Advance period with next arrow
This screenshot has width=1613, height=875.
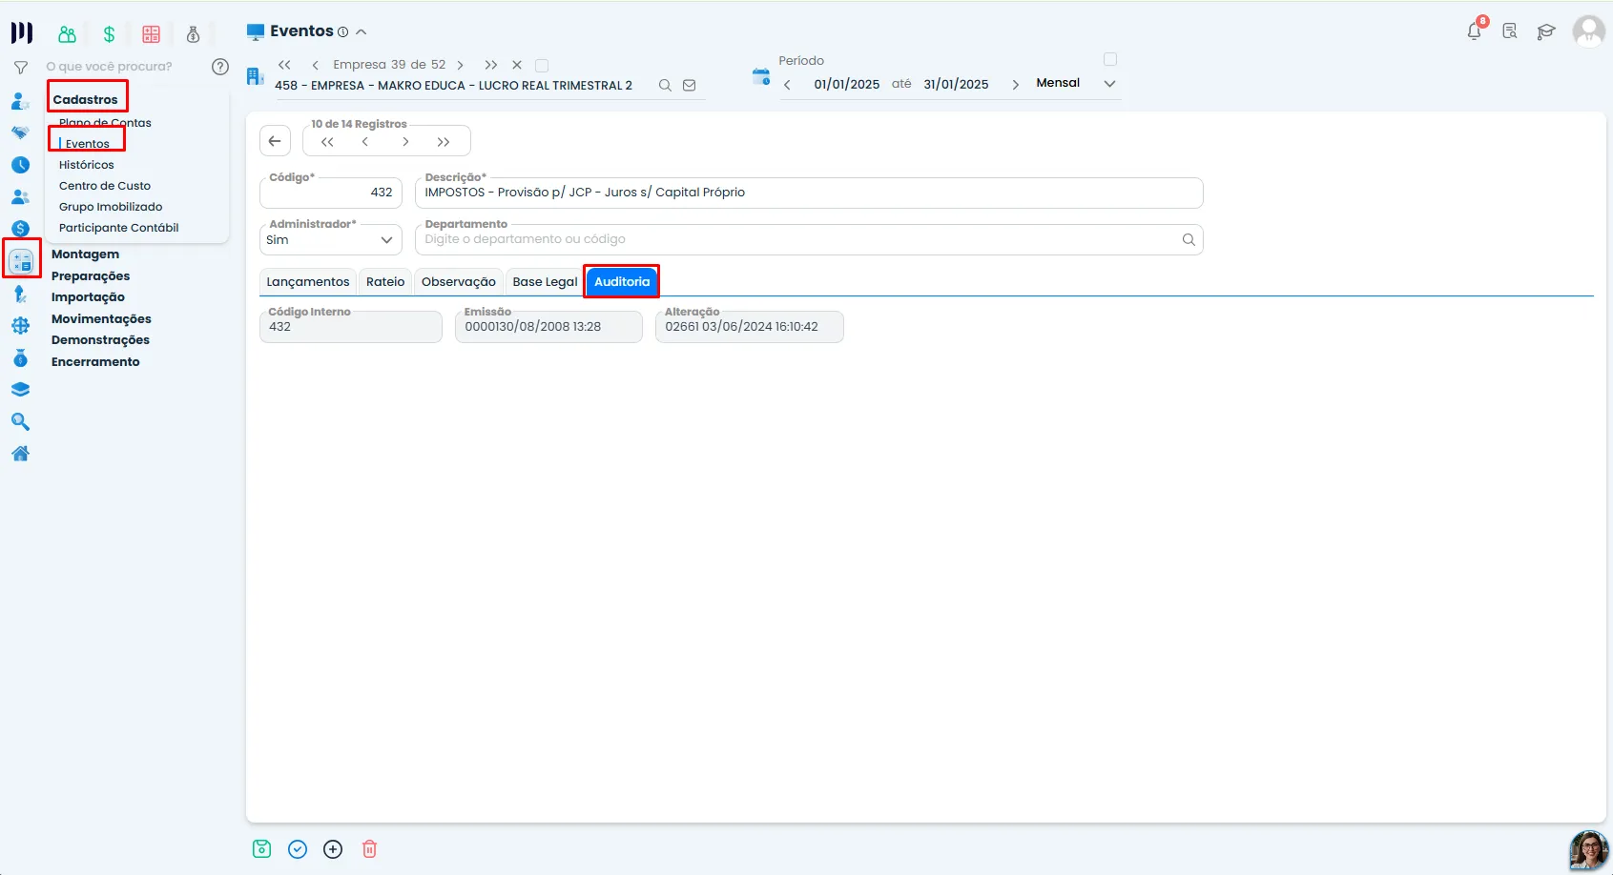(x=1016, y=85)
